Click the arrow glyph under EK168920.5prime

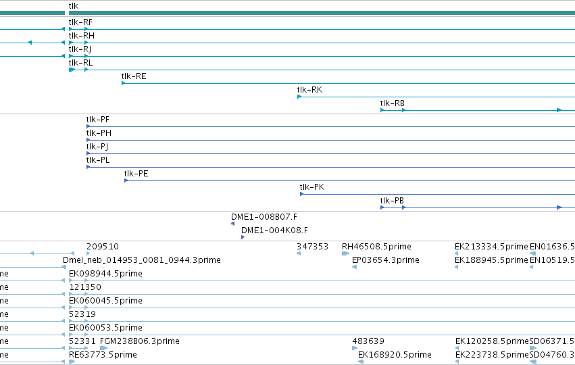coord(361,362)
